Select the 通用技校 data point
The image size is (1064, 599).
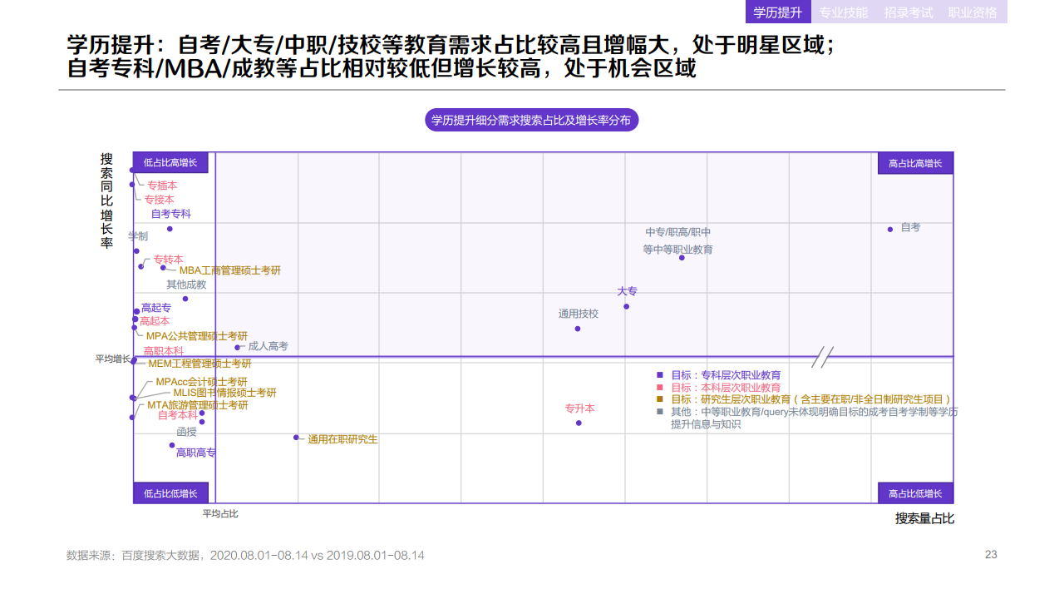(577, 328)
